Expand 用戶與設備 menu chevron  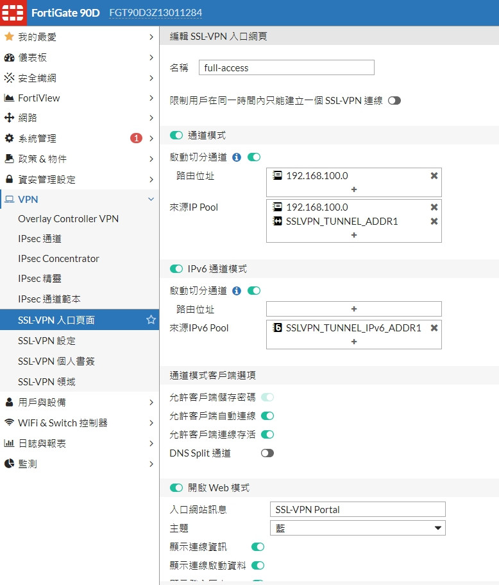(151, 402)
